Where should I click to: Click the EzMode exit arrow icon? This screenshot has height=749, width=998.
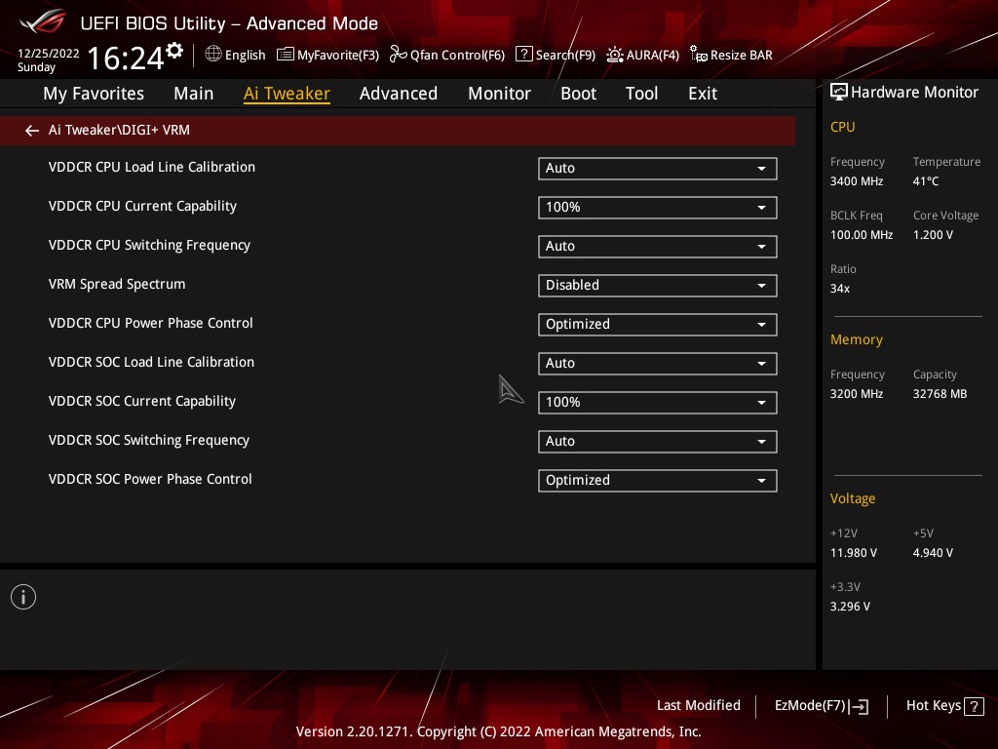859,706
